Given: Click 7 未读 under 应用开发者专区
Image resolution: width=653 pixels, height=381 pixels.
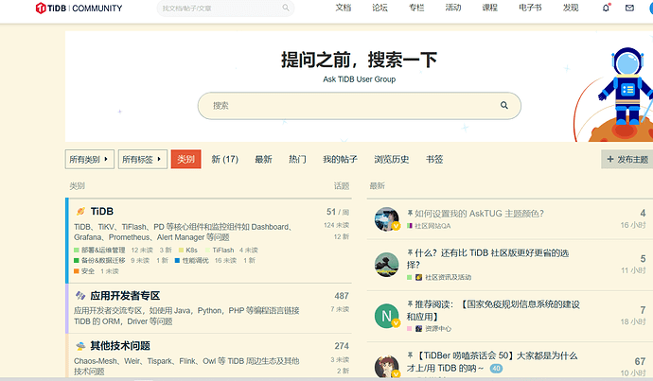Looking at the screenshot, I should pyautogui.click(x=340, y=309).
